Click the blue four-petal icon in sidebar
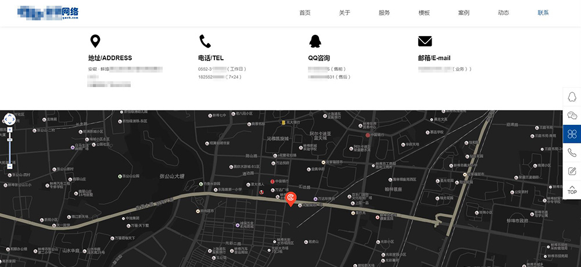This screenshot has height=267, width=581. [572, 134]
